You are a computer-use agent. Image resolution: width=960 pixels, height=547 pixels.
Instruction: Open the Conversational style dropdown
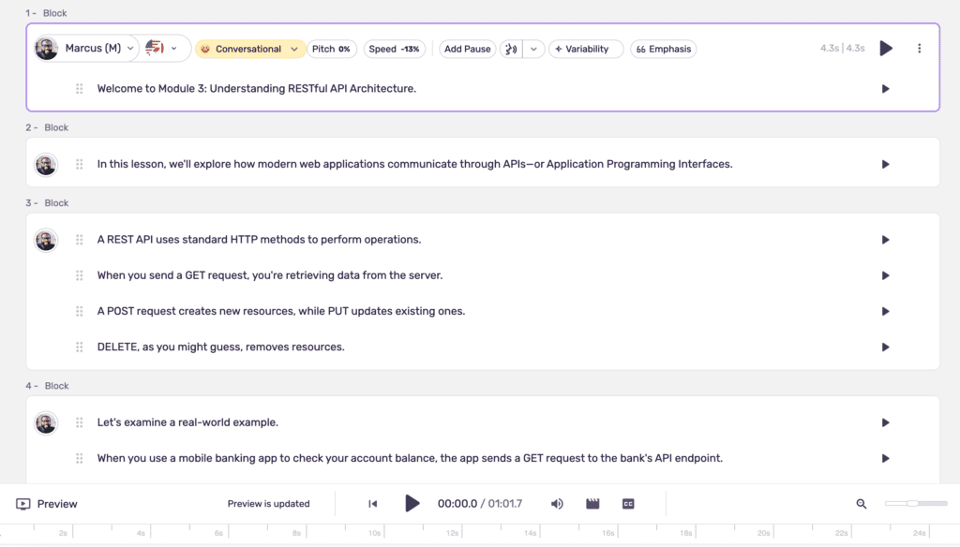pyautogui.click(x=251, y=49)
